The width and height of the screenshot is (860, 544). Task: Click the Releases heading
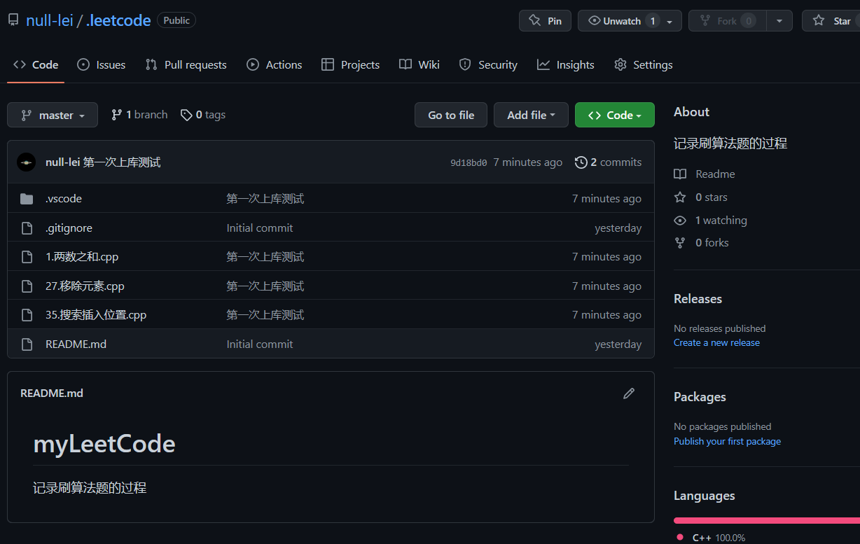[x=698, y=299]
